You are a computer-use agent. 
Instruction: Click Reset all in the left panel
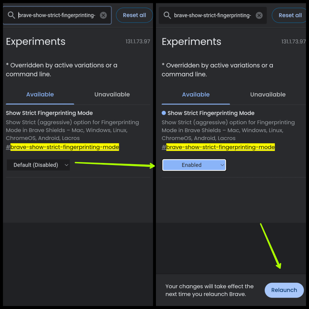pos(134,15)
